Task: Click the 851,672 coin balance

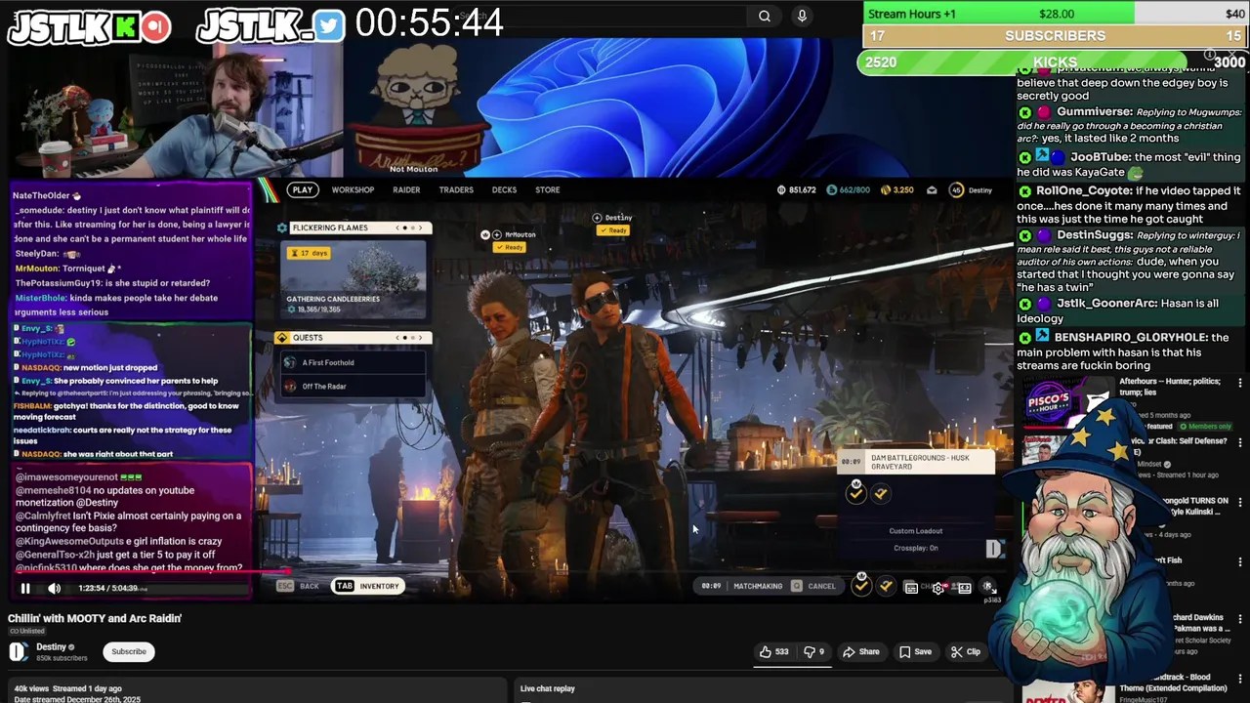Action: 796,189
